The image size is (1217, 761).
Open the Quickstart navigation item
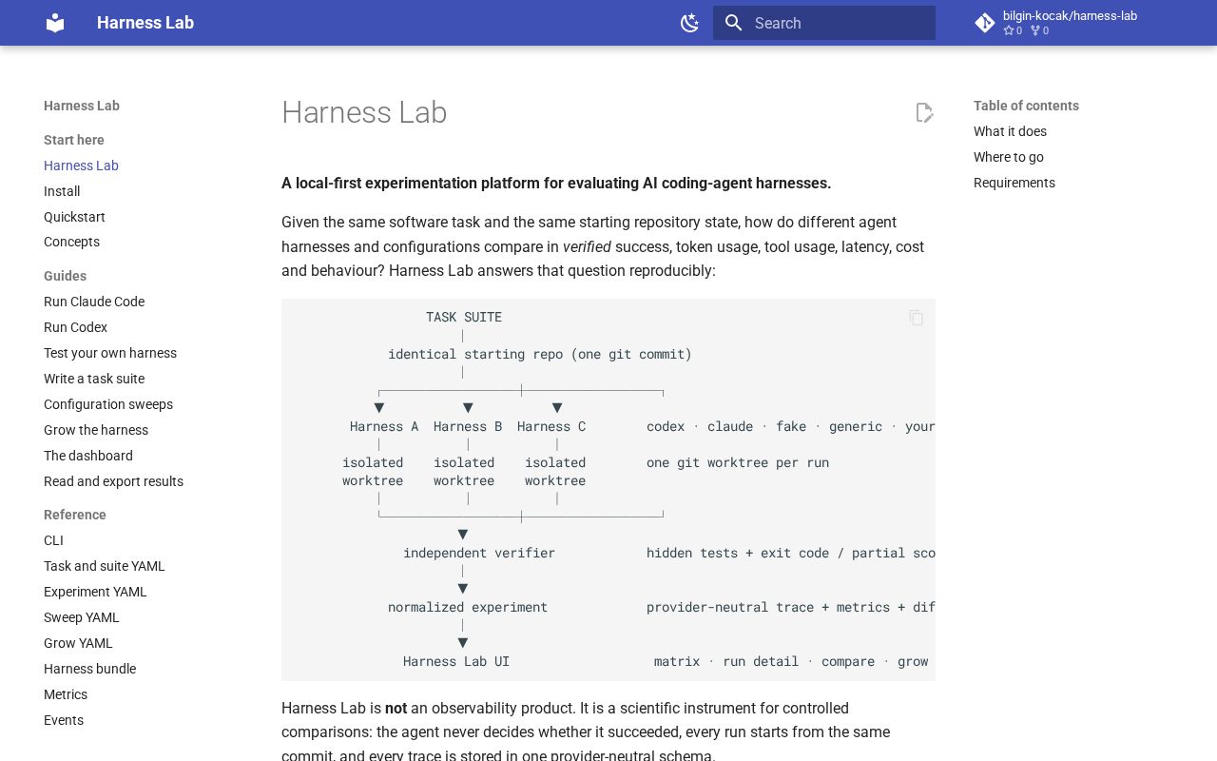74,217
